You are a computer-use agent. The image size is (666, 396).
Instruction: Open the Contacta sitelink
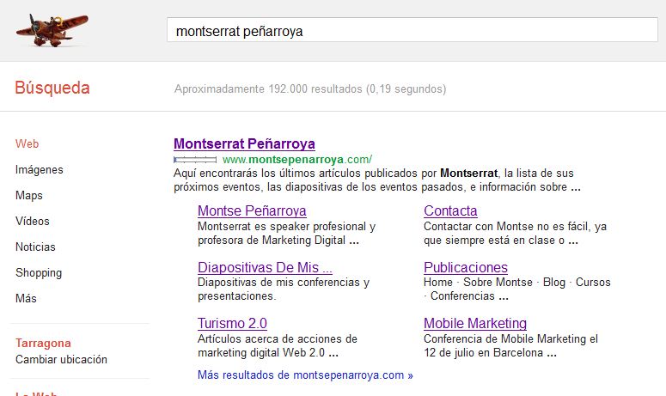pos(450,210)
